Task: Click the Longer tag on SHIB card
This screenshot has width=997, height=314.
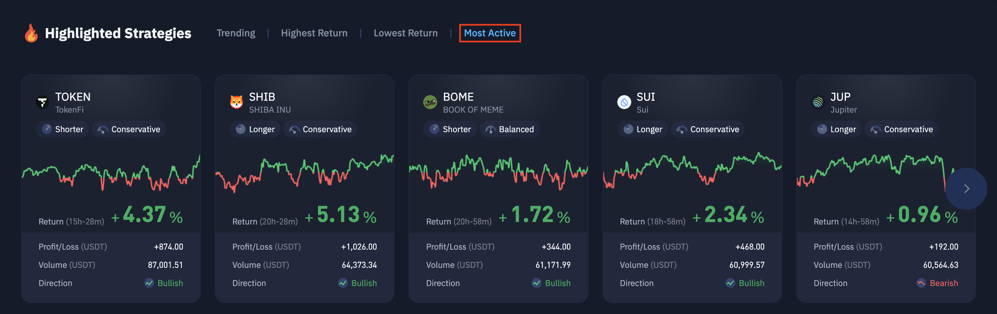Action: (x=255, y=129)
